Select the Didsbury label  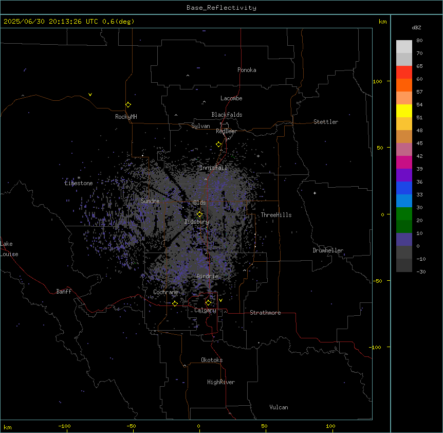coord(197,222)
